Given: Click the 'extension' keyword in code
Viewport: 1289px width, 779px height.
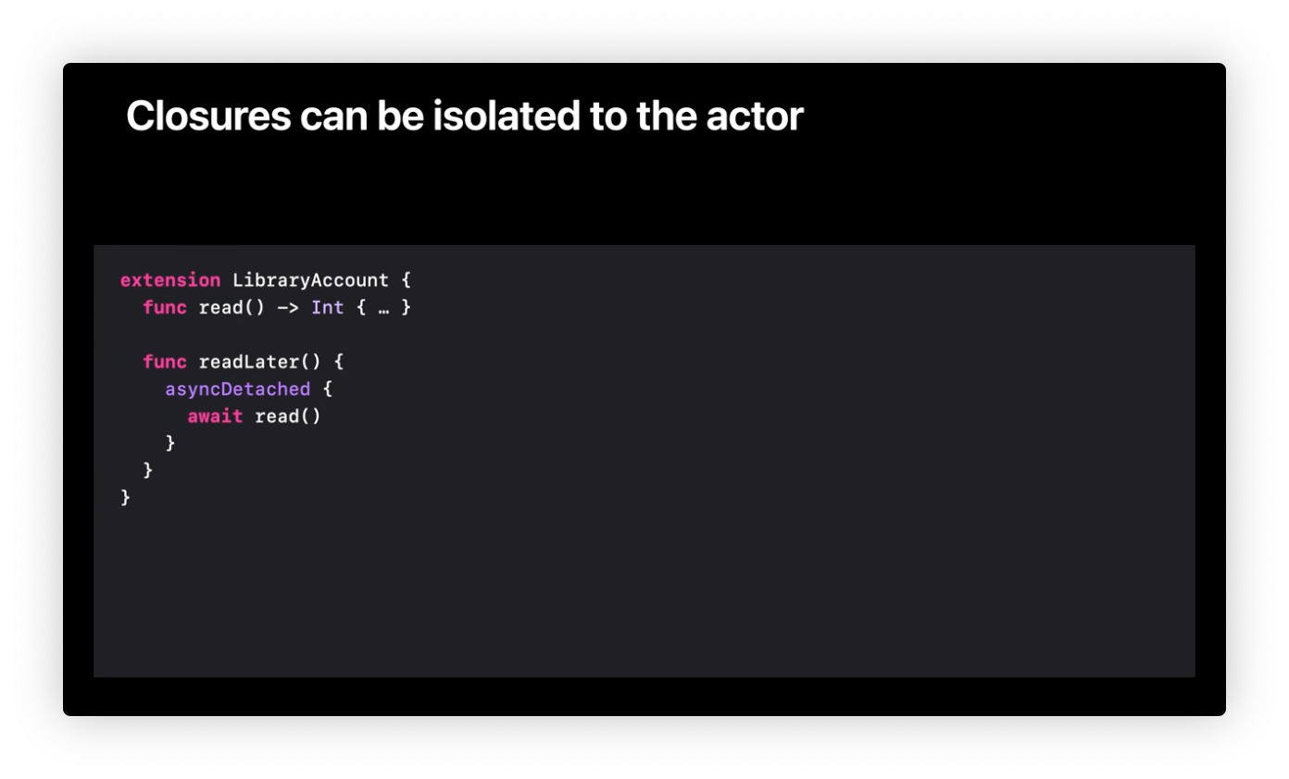Looking at the screenshot, I should [x=170, y=279].
